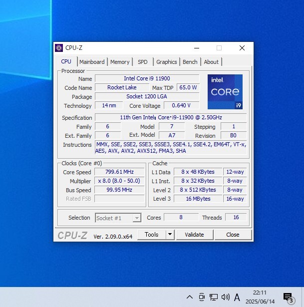Click the version text 'Ver. 2.09.0.x64'

[x=113, y=237]
